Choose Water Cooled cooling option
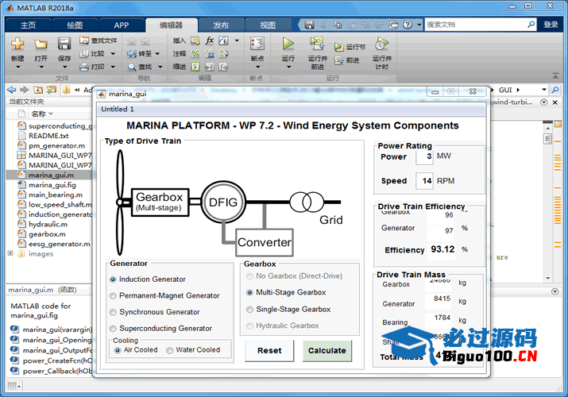Viewport: 568px width, 397px height. [x=169, y=350]
